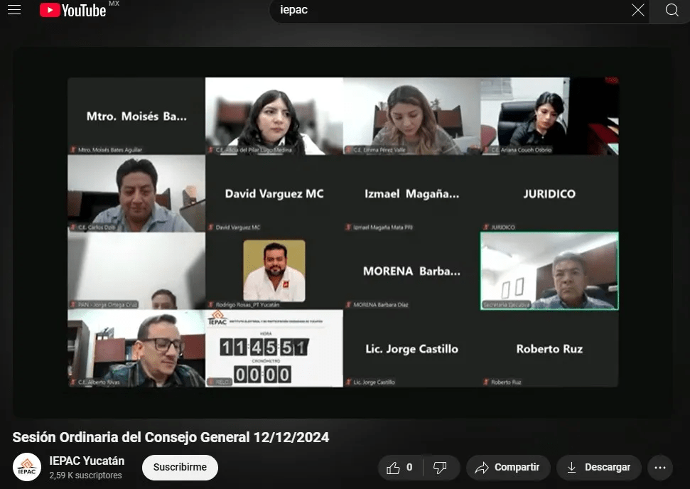Clear the search text with the X icon
Viewport: 690px width, 489px height.
[637, 10]
